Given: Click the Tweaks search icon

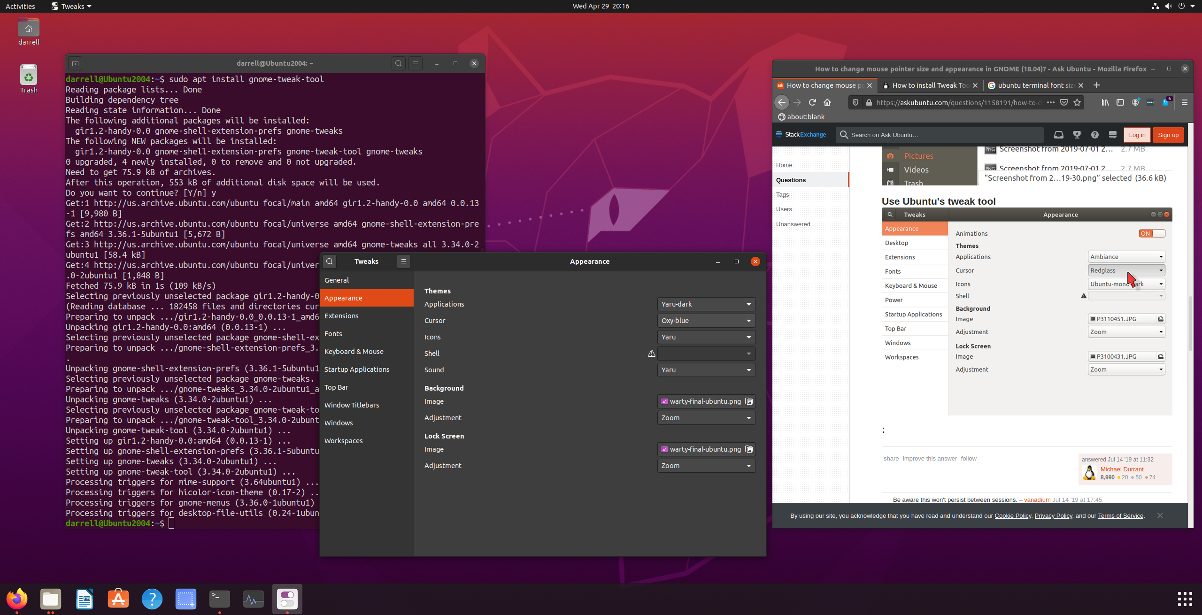Looking at the screenshot, I should point(330,261).
